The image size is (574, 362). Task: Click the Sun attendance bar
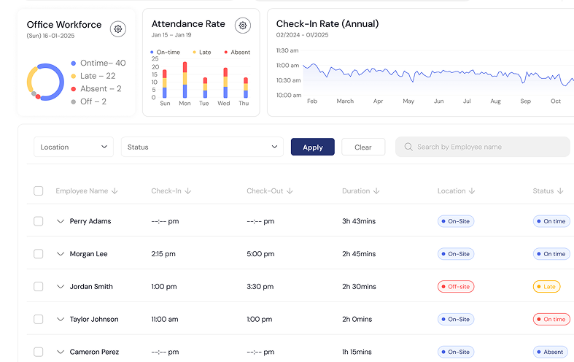pyautogui.click(x=165, y=84)
